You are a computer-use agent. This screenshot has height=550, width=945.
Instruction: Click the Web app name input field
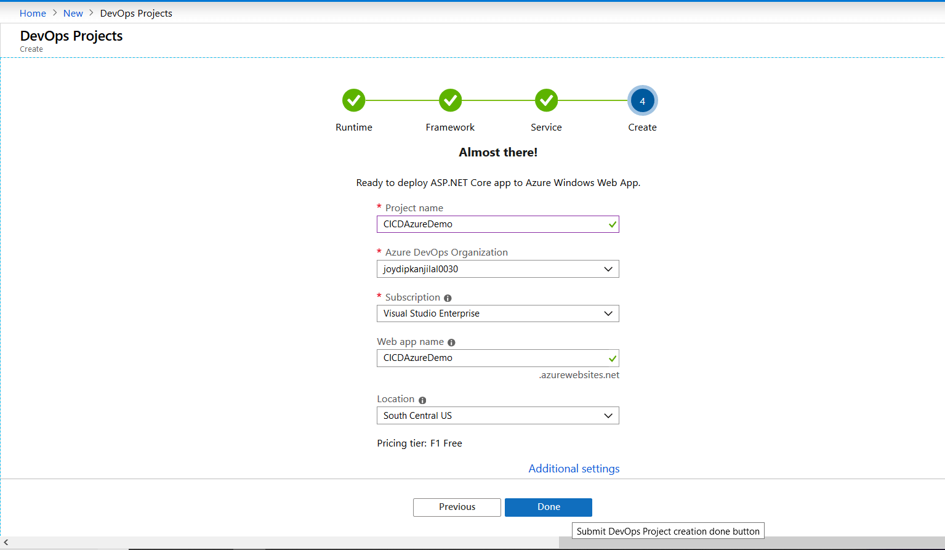click(498, 358)
